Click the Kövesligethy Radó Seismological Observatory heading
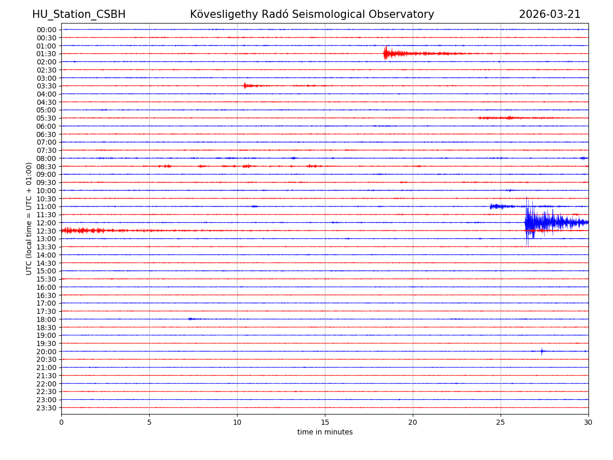613x460 pixels. click(x=312, y=15)
